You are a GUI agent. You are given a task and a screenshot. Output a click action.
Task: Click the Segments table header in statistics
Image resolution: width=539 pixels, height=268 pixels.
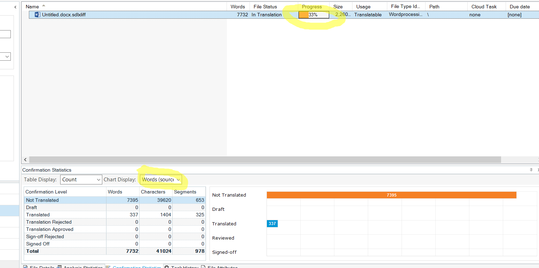tap(189, 192)
